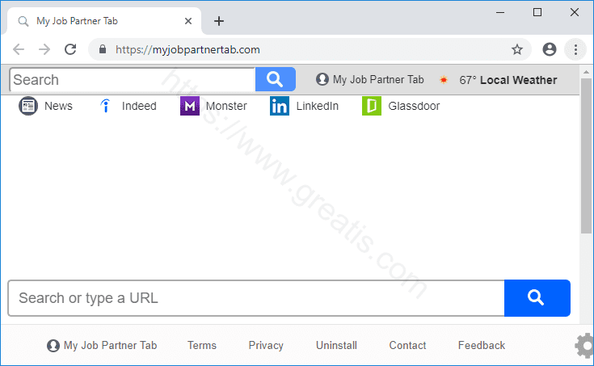
Task: Open the Uninstall footer link
Action: (336, 345)
